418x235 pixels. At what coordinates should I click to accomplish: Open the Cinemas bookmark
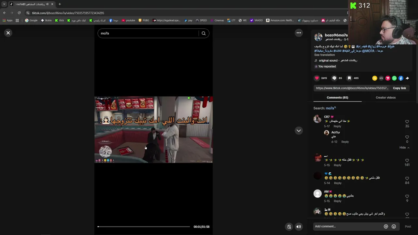tap(217, 20)
